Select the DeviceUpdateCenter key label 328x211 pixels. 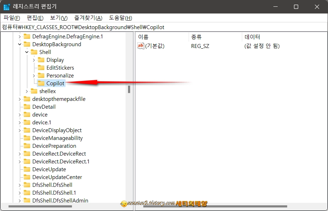[x=57, y=177]
